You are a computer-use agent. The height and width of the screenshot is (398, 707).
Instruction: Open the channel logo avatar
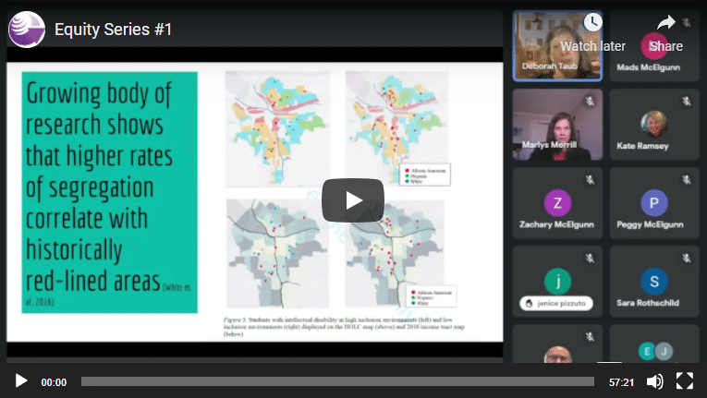[x=27, y=30]
